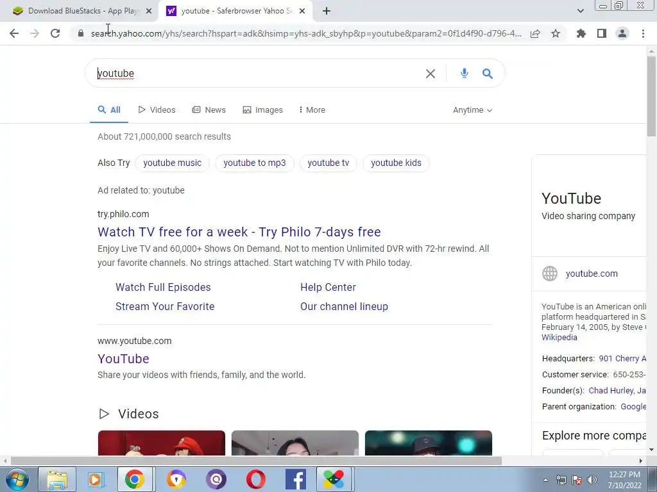Open the Facebook taskbar shortcut
The width and height of the screenshot is (657, 492).
click(x=295, y=479)
